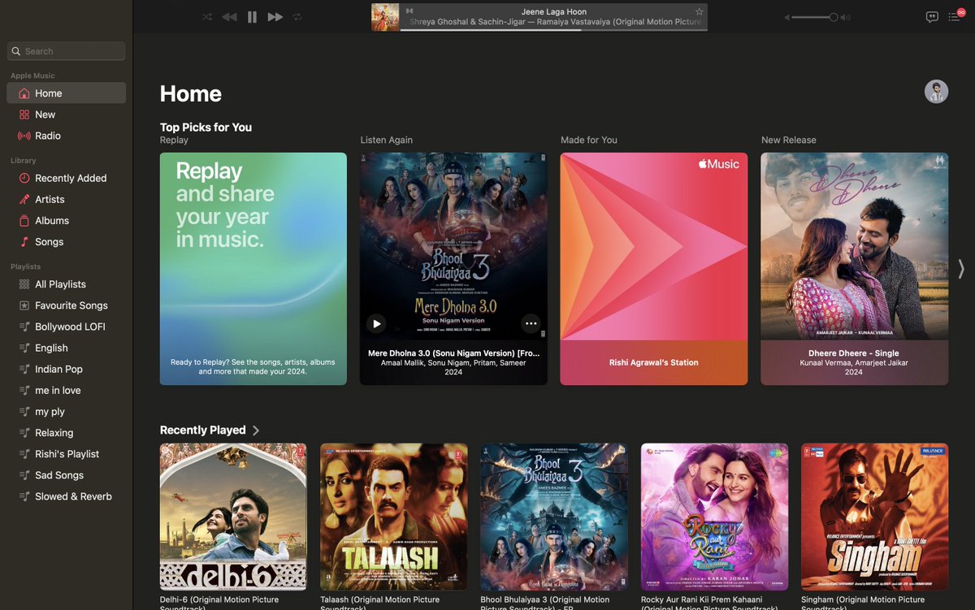
Task: Click the Jeene Laga Hoon song title
Action: 554,11
